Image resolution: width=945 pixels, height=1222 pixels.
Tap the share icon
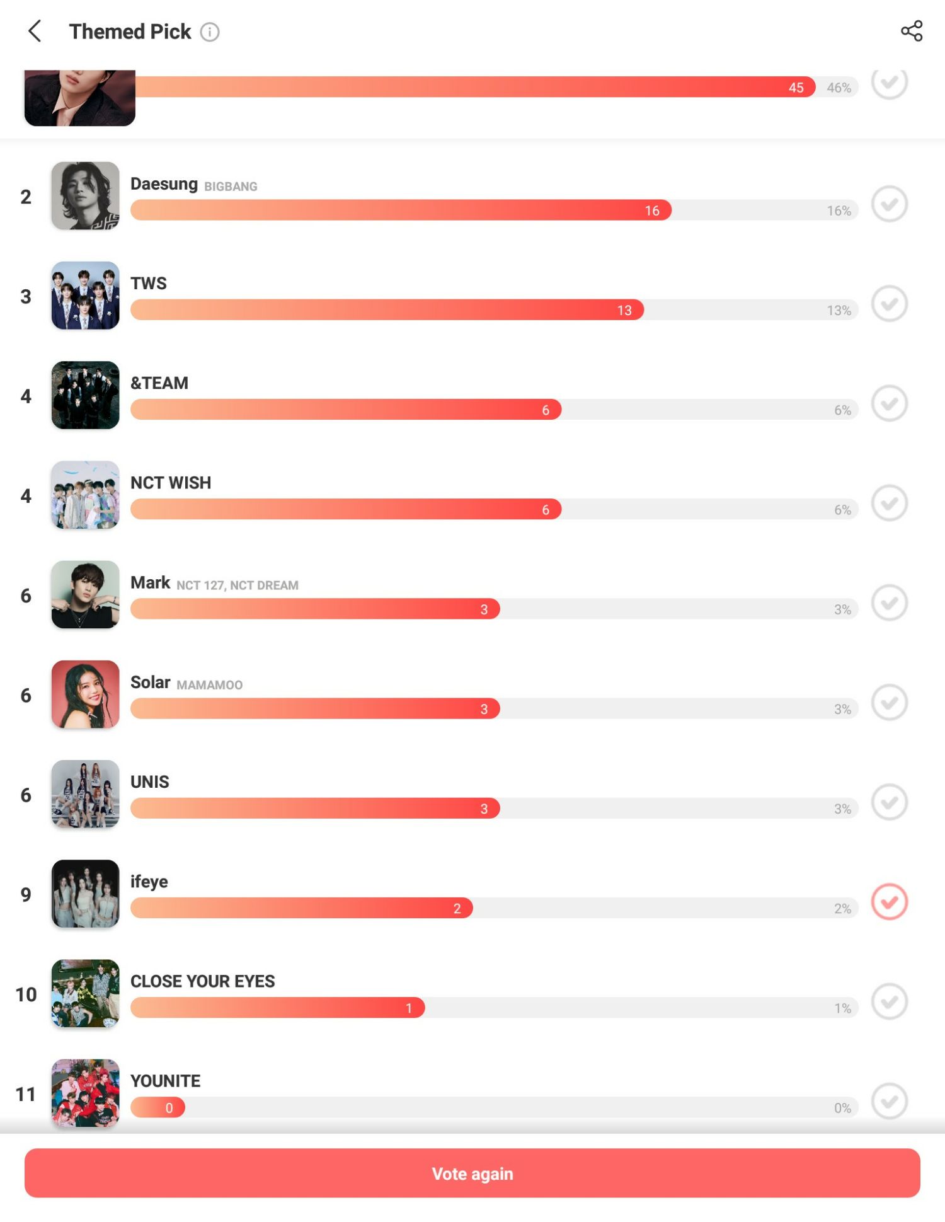point(911,31)
